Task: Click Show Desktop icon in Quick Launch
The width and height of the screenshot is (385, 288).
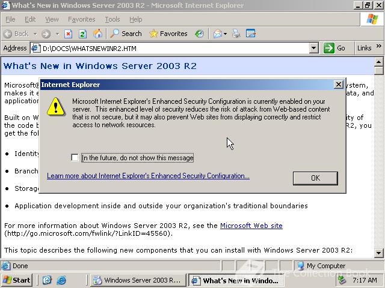Action: tap(47, 280)
